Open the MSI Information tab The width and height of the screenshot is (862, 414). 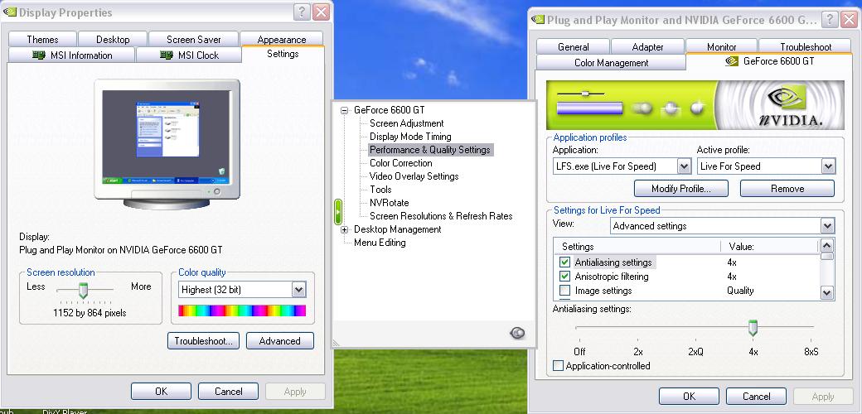pyautogui.click(x=71, y=55)
